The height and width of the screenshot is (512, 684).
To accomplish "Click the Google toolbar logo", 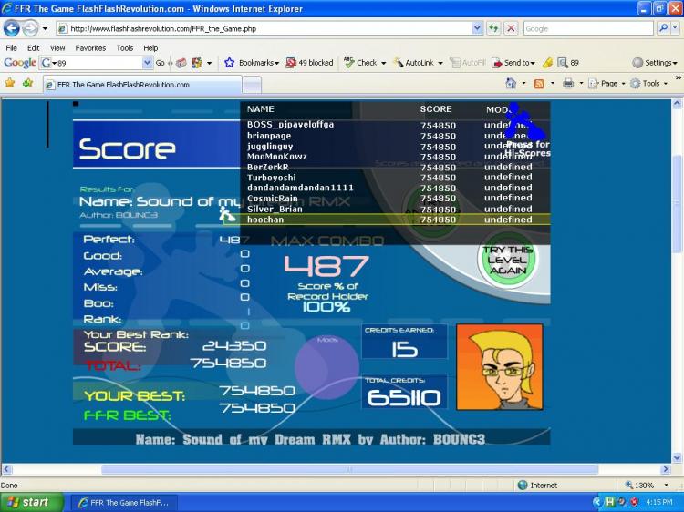I will click(x=20, y=63).
